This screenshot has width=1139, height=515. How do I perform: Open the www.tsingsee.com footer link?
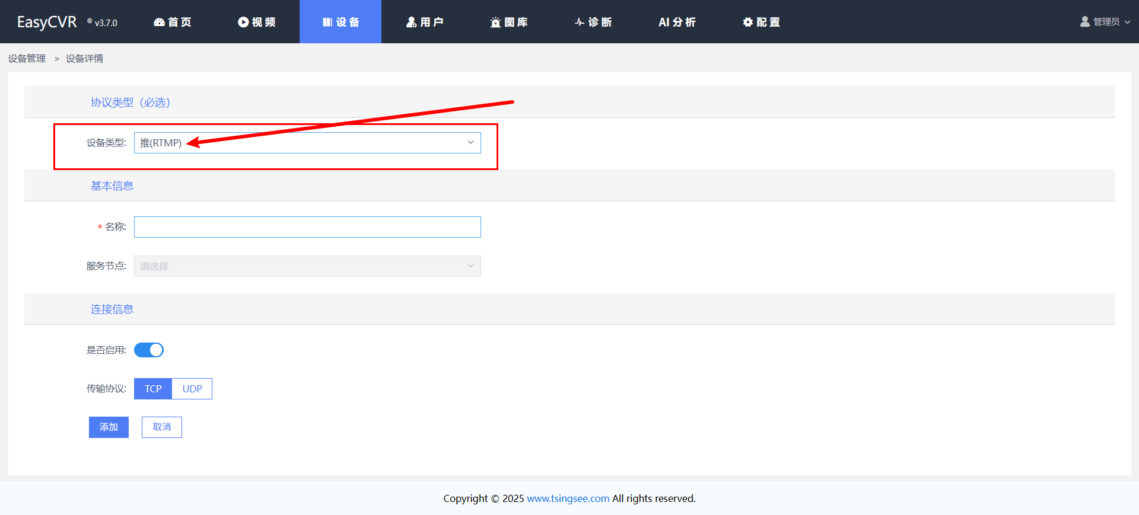[568, 498]
